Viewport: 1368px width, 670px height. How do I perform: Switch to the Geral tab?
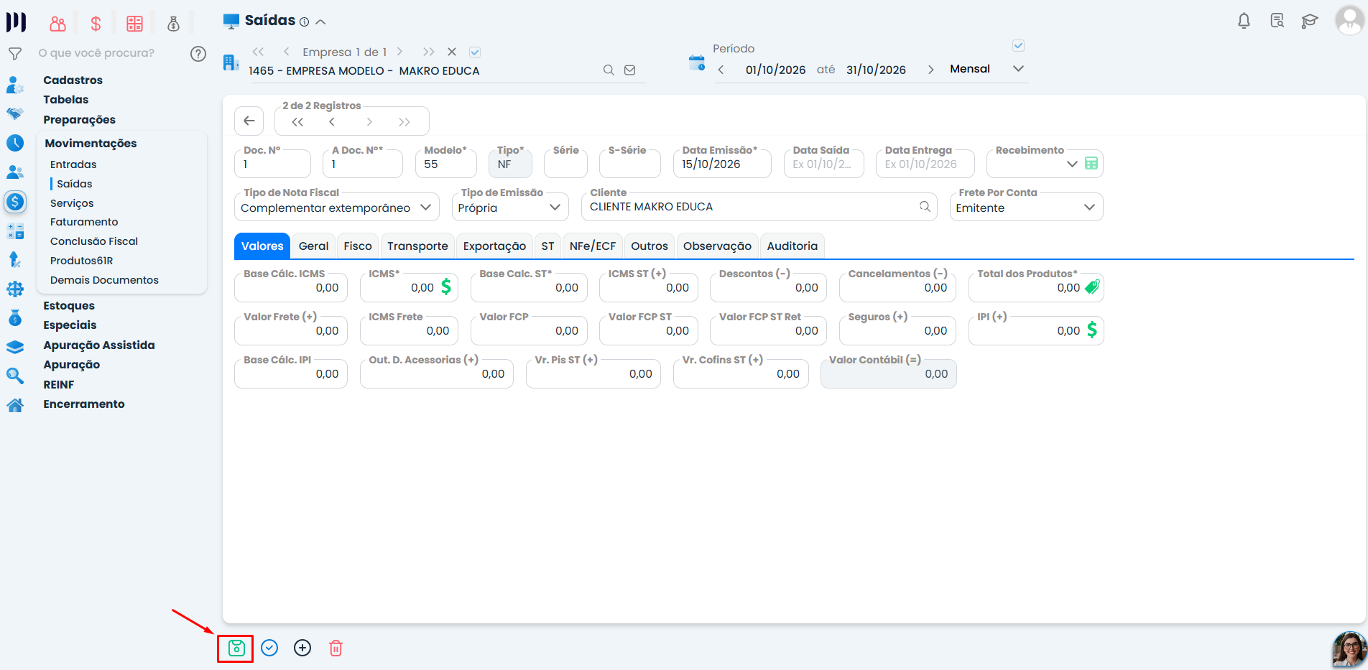click(x=313, y=246)
